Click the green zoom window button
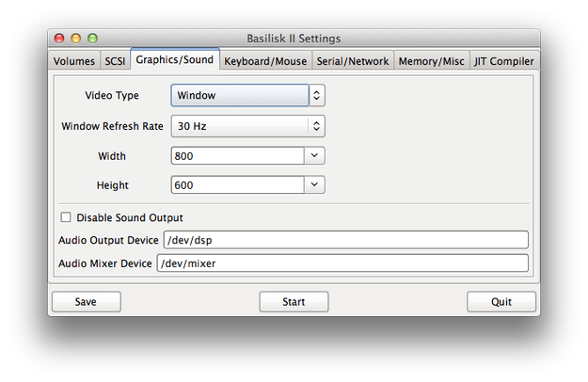 (x=92, y=39)
